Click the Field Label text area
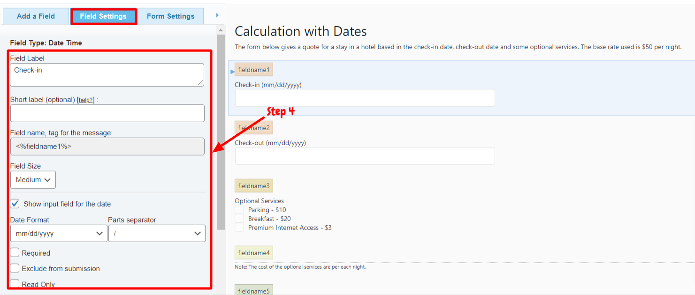 tap(107, 75)
